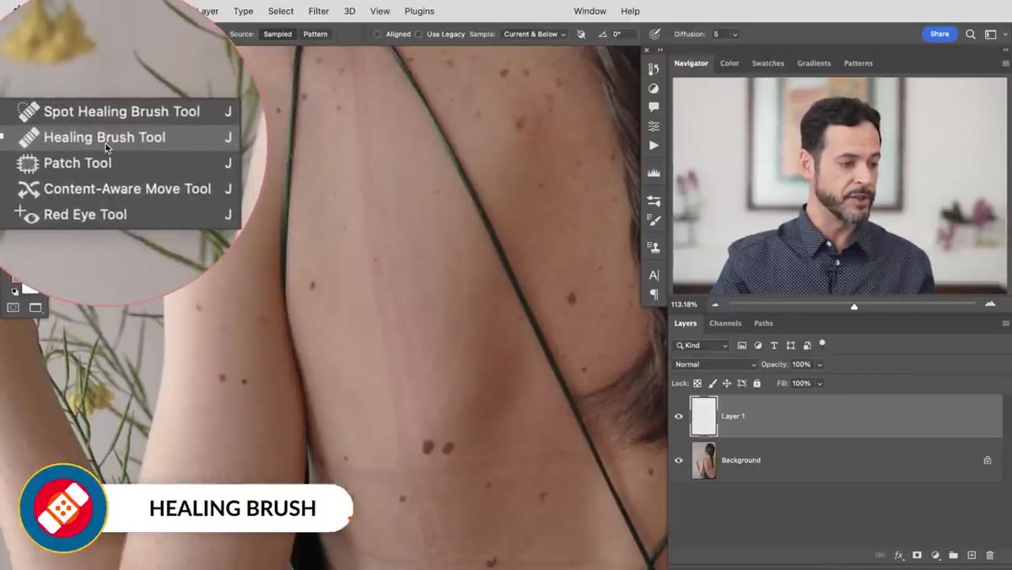Enable the Use Legacy checkbox

tap(418, 35)
